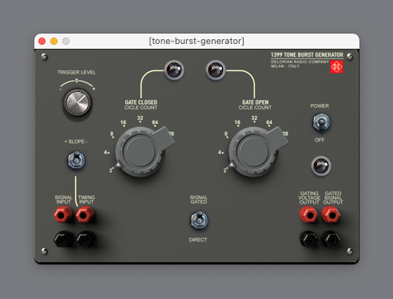Click the black jack under Signal Input
393x299 pixels.
click(x=63, y=239)
